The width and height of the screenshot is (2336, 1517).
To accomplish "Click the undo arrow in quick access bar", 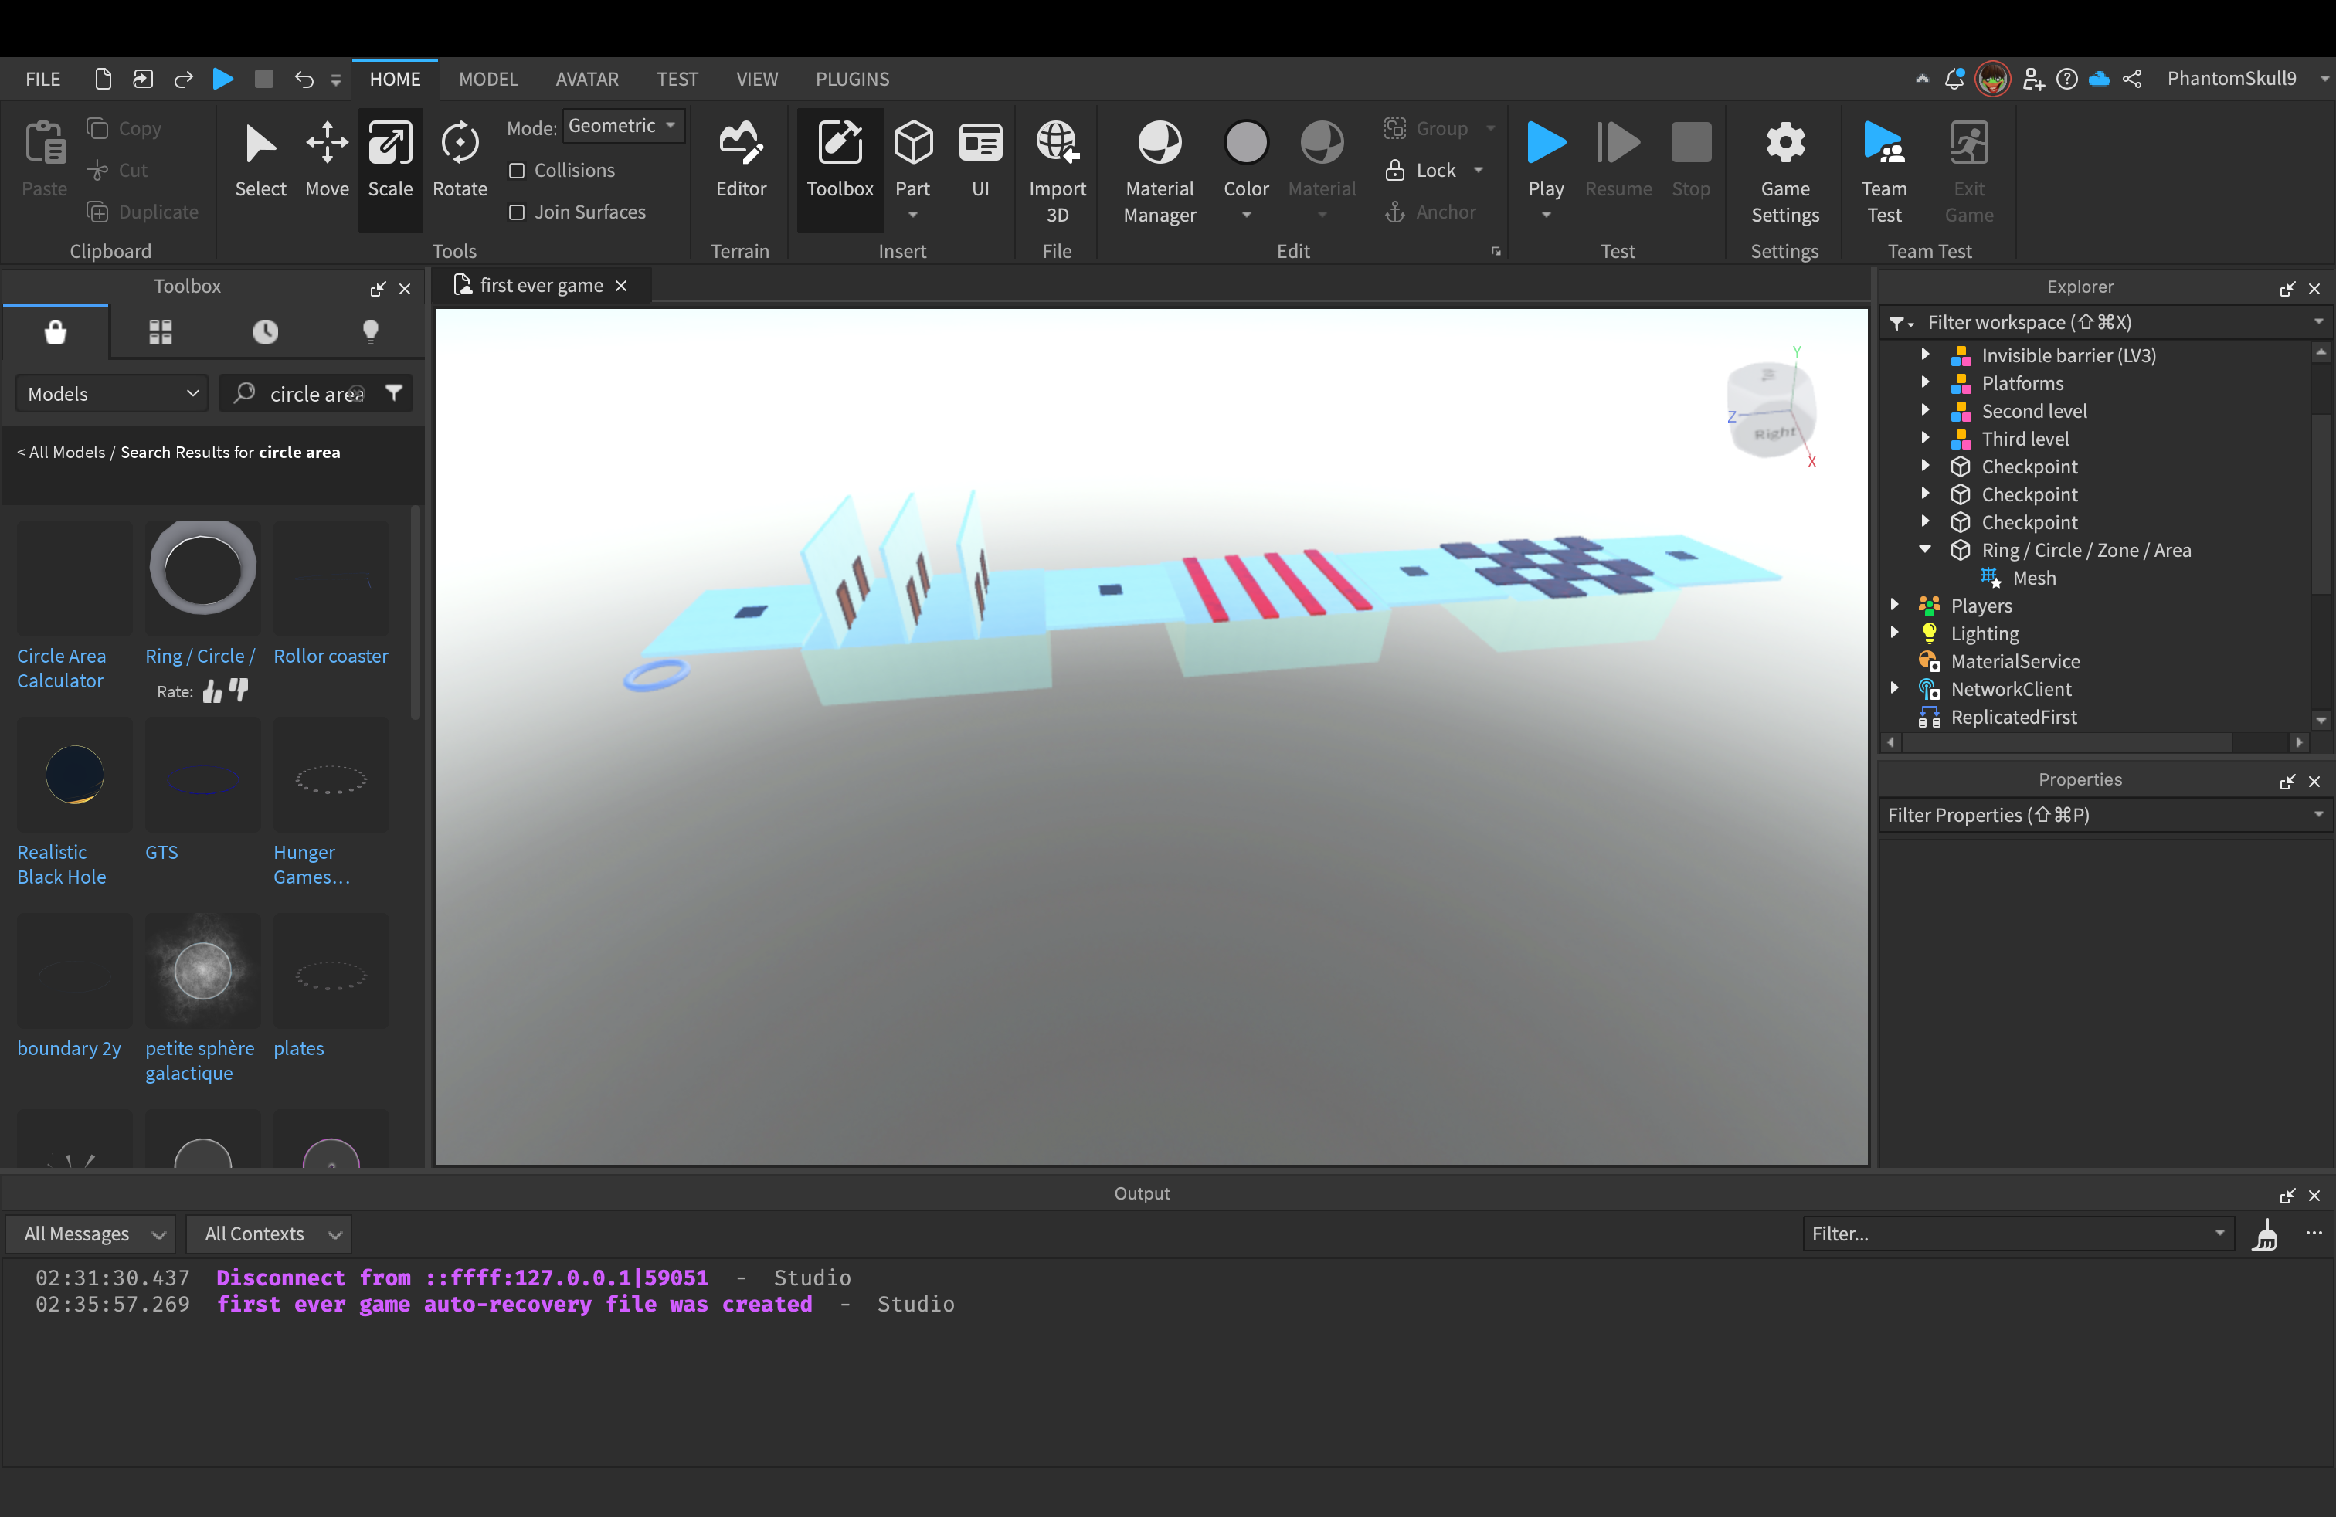I will pos(304,80).
